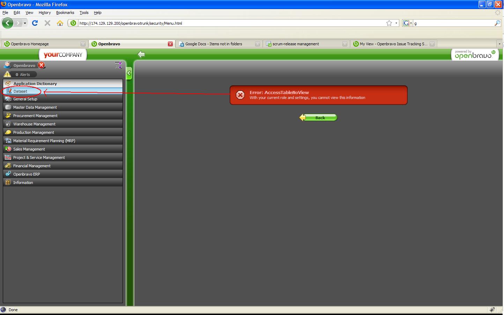Click the search magnifier icon in search box
This screenshot has width=504, height=315.
pos(497,23)
